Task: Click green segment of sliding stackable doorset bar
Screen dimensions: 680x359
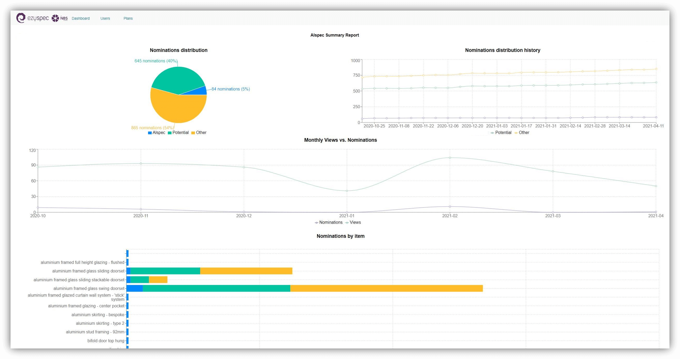Action: pyautogui.click(x=140, y=280)
